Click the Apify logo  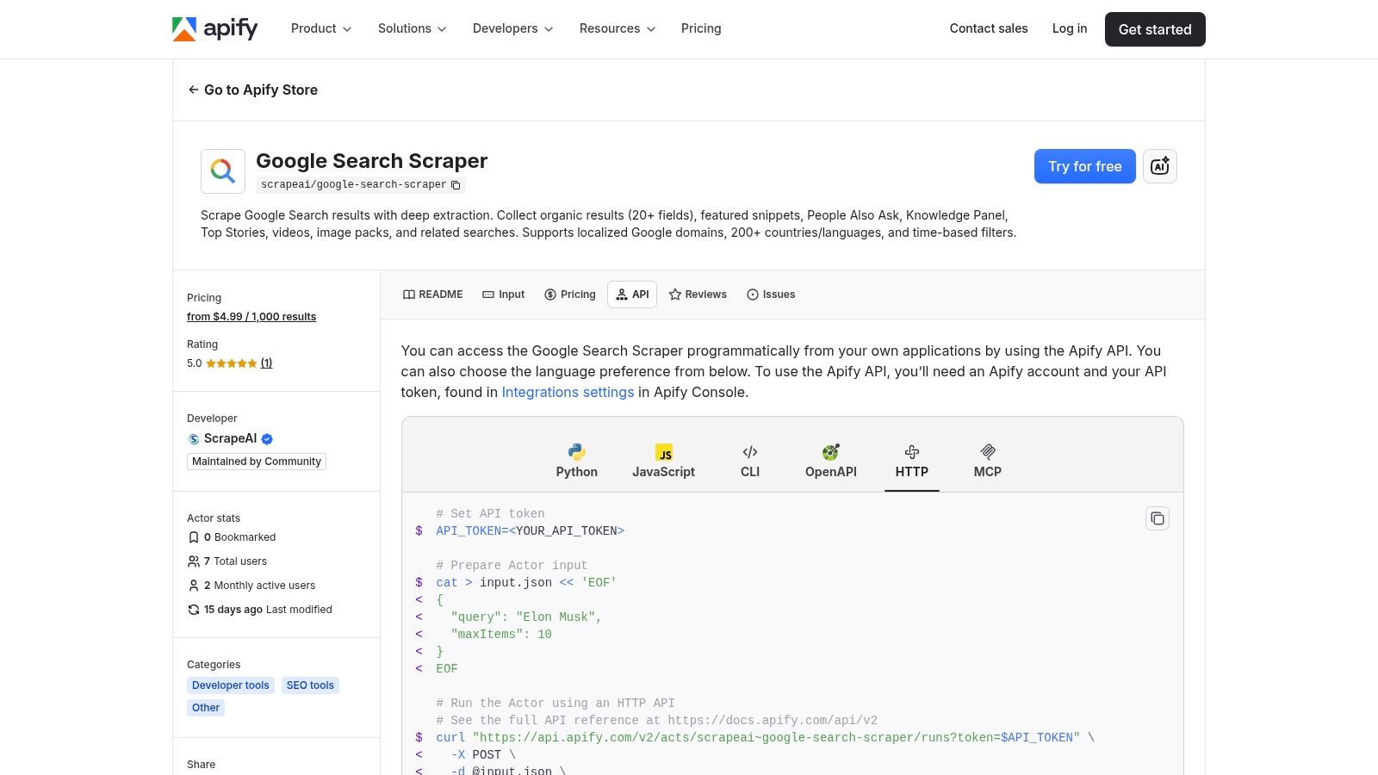(215, 29)
